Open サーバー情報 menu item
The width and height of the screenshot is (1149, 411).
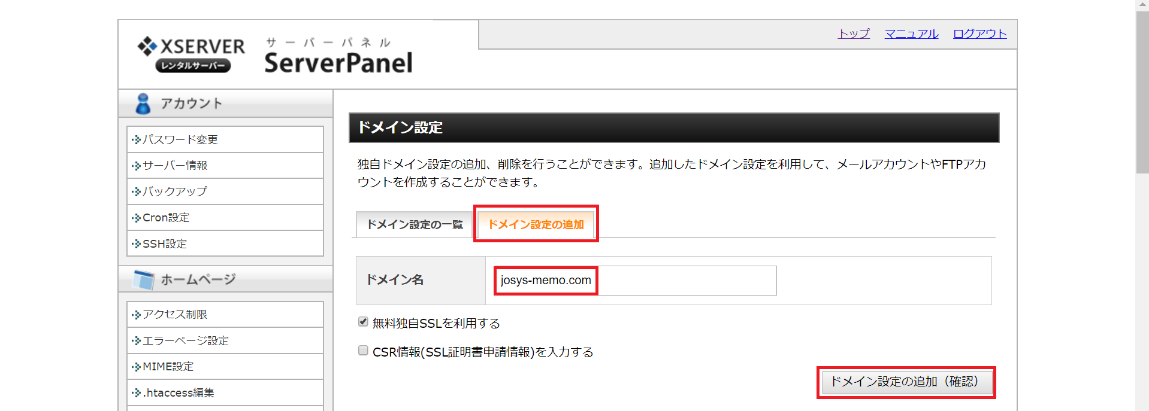click(175, 166)
